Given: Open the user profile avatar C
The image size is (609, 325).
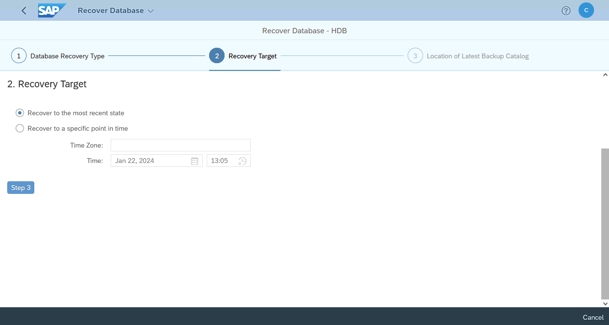Looking at the screenshot, I should click(586, 11).
